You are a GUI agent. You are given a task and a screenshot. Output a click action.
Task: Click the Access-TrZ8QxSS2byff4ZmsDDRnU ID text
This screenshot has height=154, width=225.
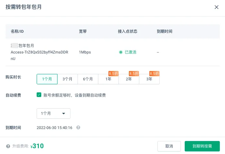coord(40,55)
